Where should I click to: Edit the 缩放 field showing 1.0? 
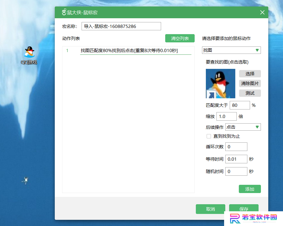226,116
